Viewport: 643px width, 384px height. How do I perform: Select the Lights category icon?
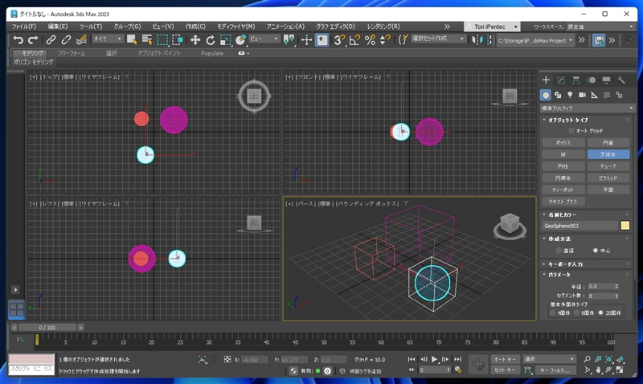[570, 95]
